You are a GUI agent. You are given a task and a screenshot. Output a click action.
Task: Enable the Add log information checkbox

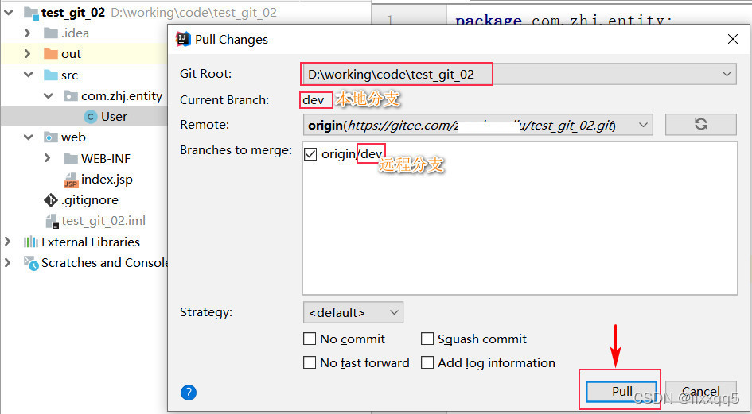(427, 362)
